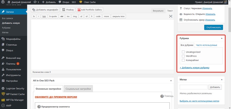
Task: Click the Помощь question mark icon
Action: pos(162,96)
